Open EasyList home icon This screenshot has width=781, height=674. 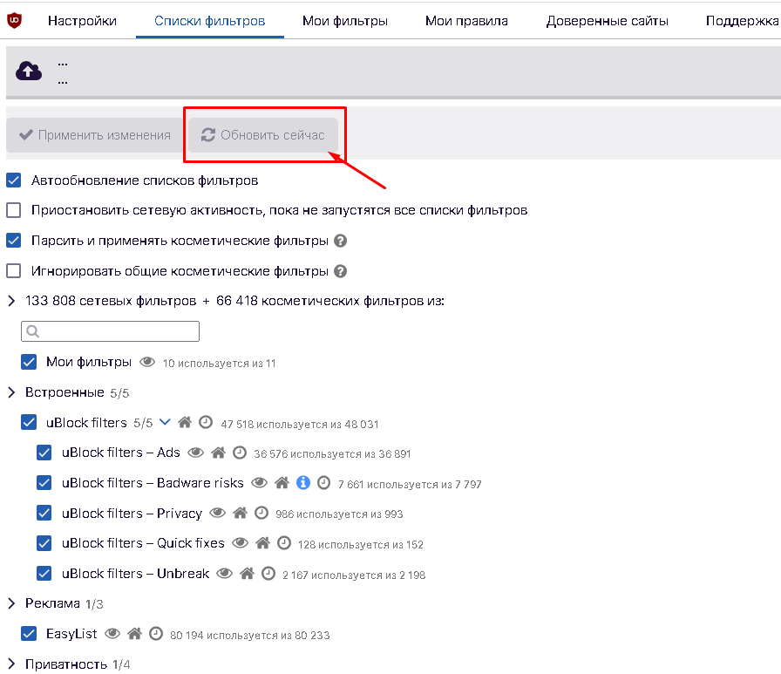point(134,633)
